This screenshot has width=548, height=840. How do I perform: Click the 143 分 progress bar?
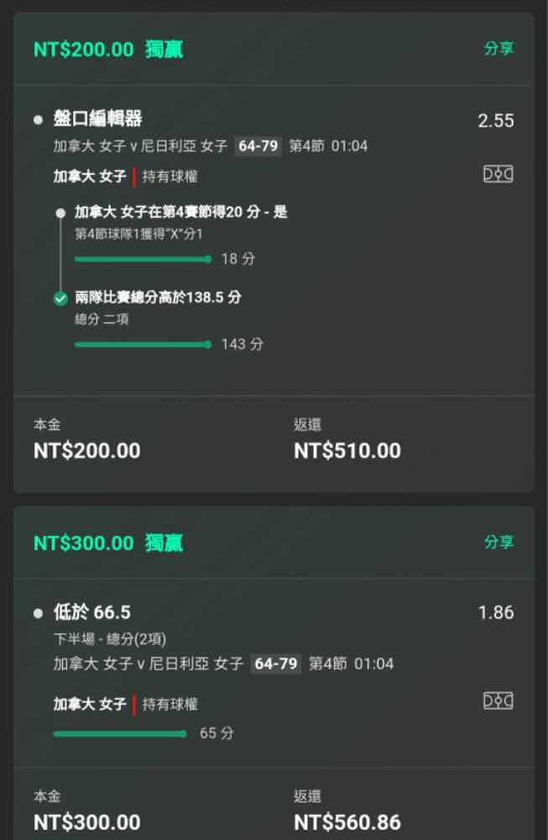click(143, 344)
